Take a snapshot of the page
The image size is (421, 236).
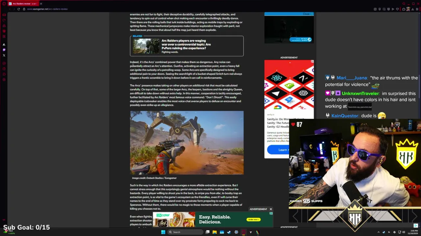coord(384,9)
